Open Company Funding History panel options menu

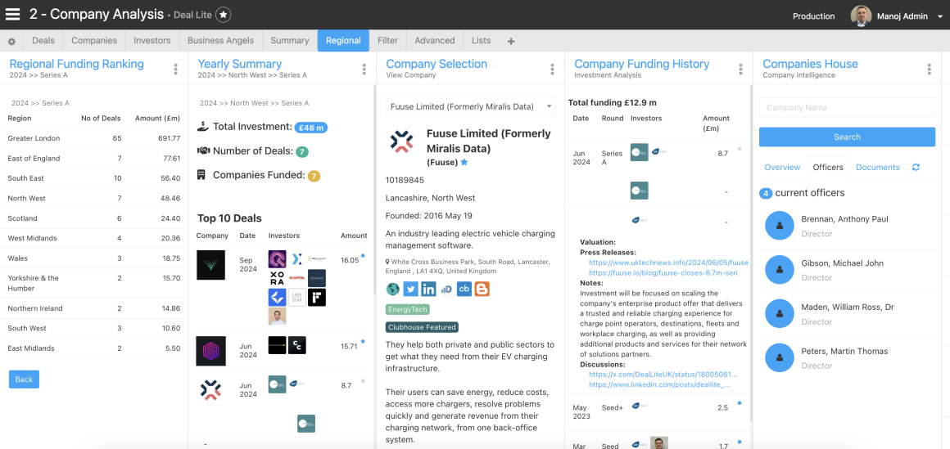(741, 69)
